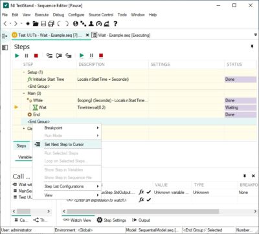259x234 pixels.
Task: Save the file with the single floppy icon
Action: (43, 24)
